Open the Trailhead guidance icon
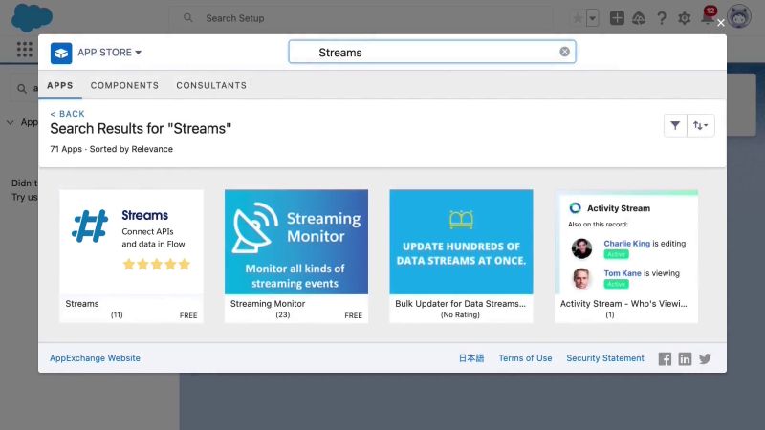The height and width of the screenshot is (430, 765). pos(639,18)
